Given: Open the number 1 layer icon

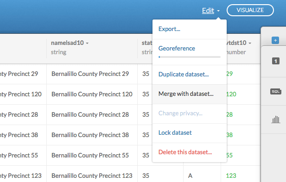Looking at the screenshot, I should pyautogui.click(x=276, y=61).
